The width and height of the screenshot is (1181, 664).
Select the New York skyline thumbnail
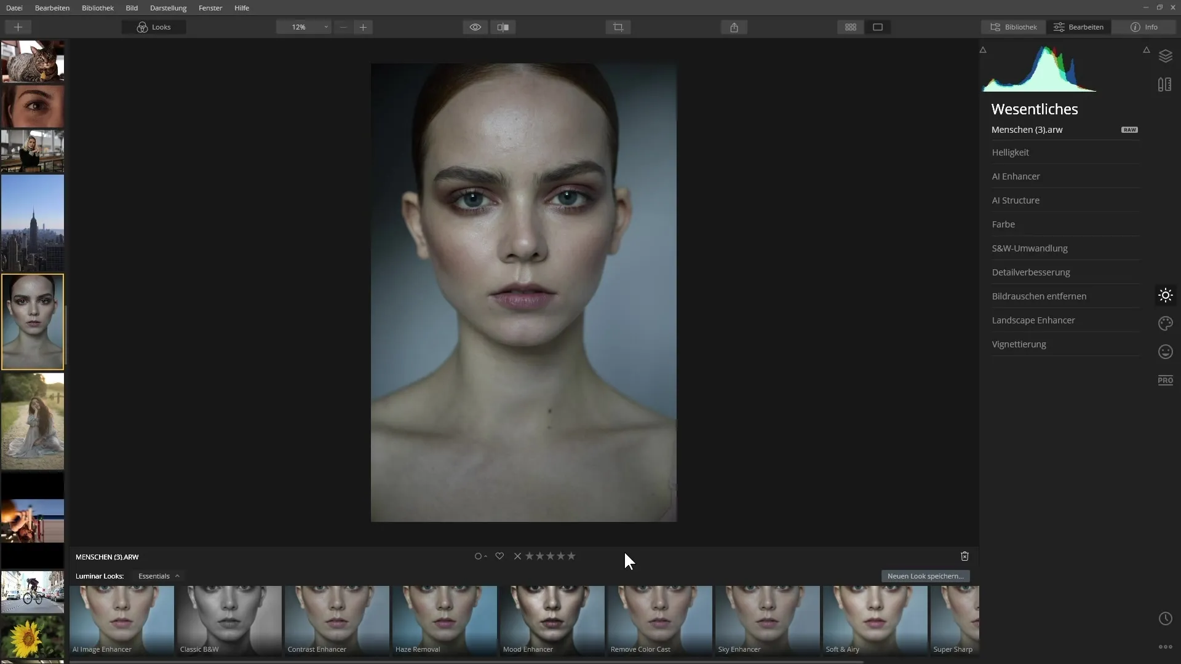(33, 223)
